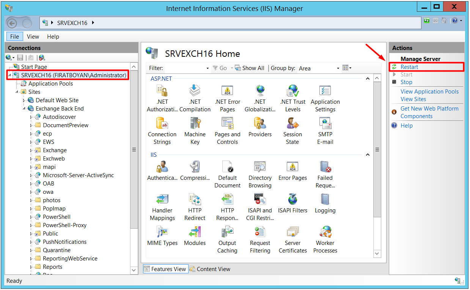
Task: Open the .NET Compilation feature
Action: (195, 98)
